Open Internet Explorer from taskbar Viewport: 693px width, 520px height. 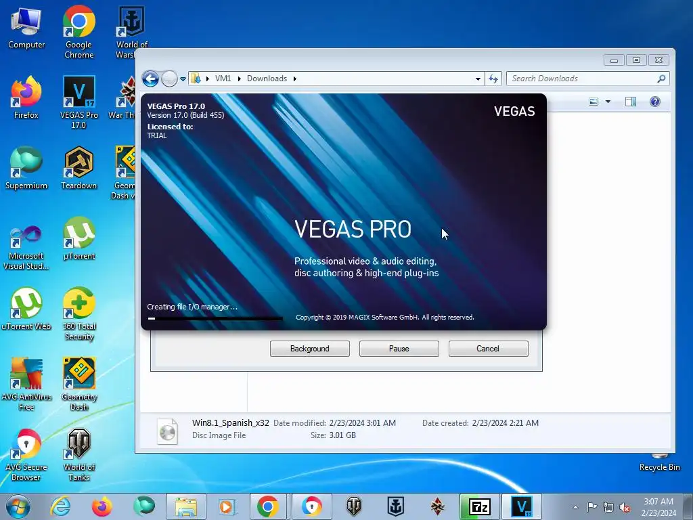click(60, 506)
